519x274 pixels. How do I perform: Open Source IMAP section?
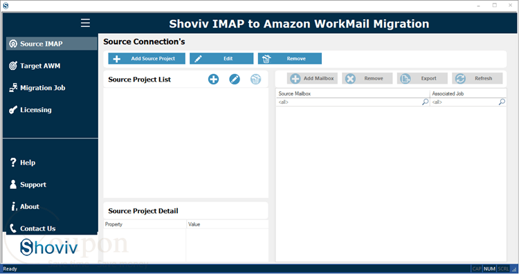coord(52,44)
